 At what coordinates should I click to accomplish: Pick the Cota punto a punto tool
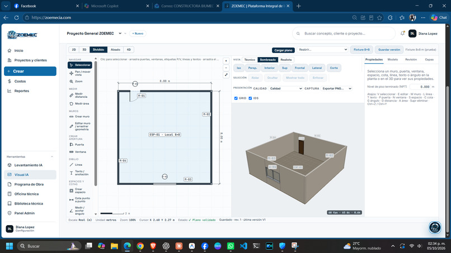(x=80, y=200)
